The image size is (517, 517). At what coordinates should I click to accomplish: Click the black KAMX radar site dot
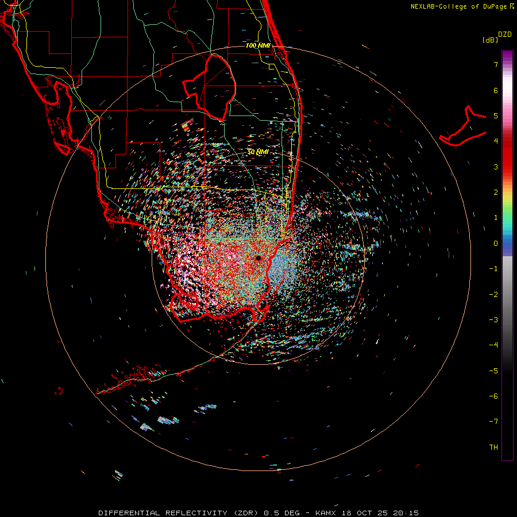pyautogui.click(x=258, y=258)
